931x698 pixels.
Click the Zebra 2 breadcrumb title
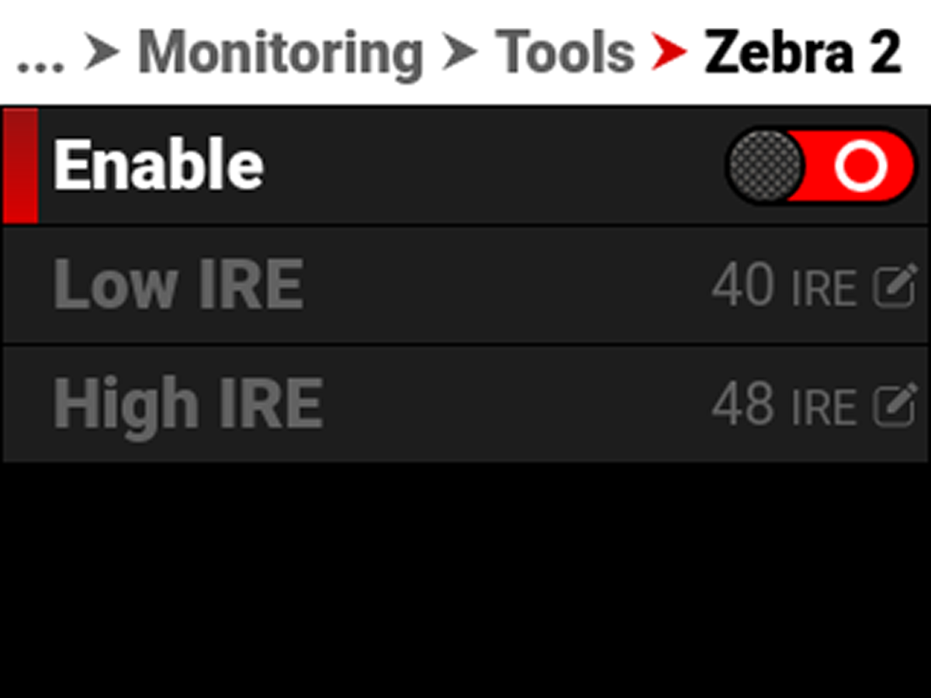pyautogui.click(x=802, y=53)
